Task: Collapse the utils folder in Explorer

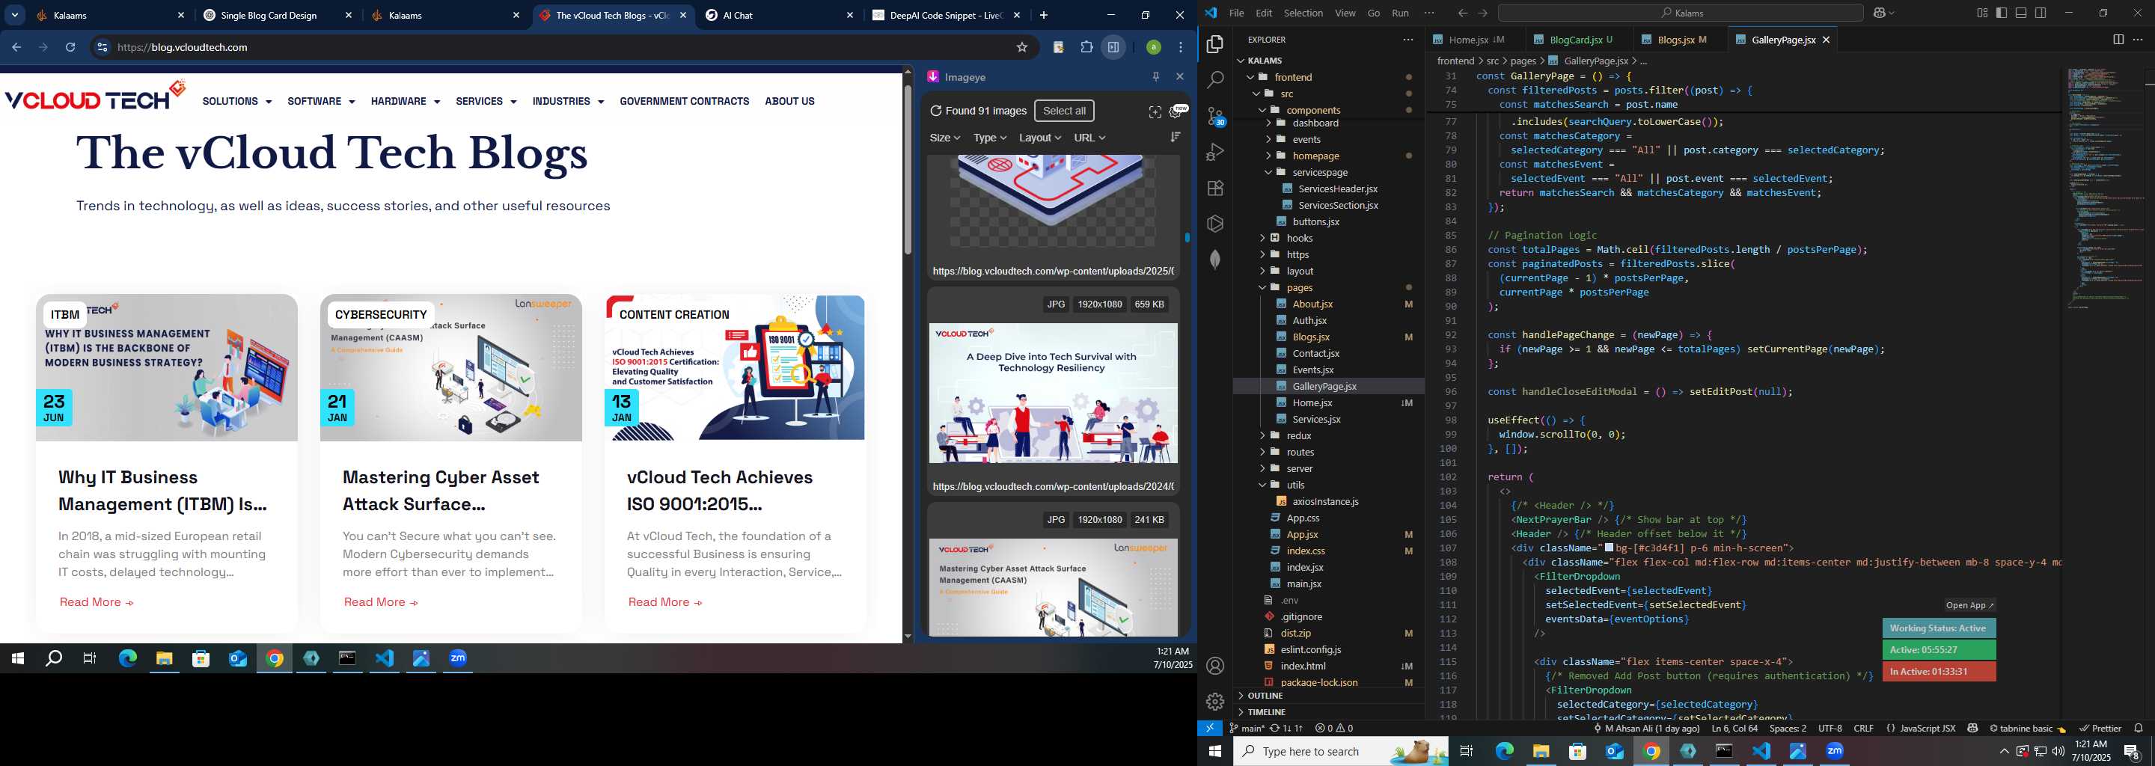Action: 1295,485
